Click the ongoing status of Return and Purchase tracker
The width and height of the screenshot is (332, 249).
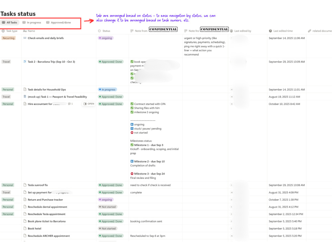pos(106,200)
